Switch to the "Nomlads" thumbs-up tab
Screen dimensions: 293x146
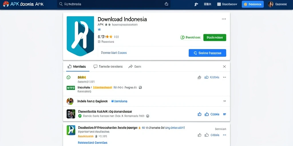pos(77,66)
